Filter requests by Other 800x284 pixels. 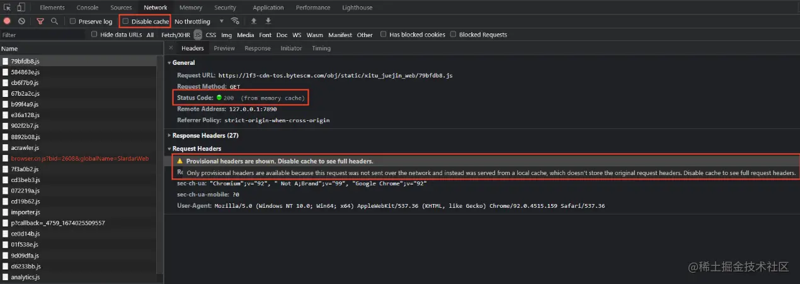[365, 35]
